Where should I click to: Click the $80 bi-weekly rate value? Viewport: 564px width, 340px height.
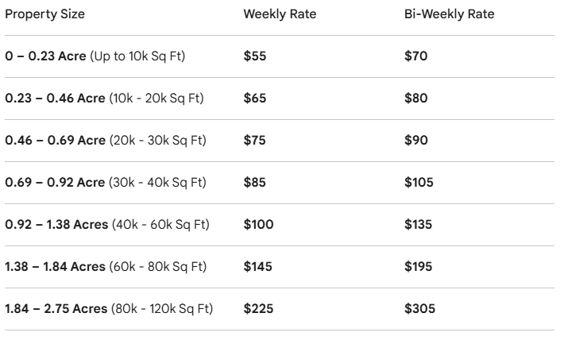click(415, 99)
